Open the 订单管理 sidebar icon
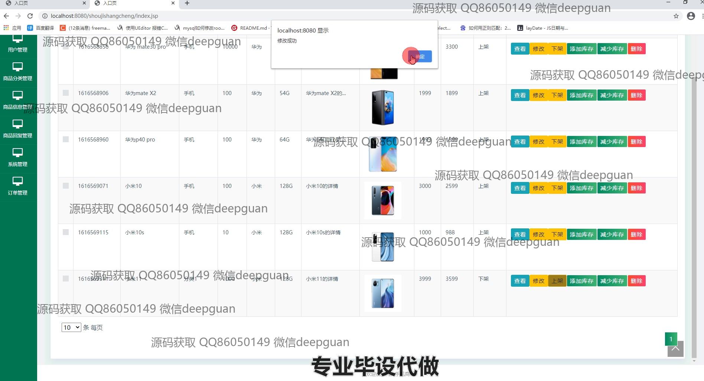The height and width of the screenshot is (381, 704). [17, 182]
